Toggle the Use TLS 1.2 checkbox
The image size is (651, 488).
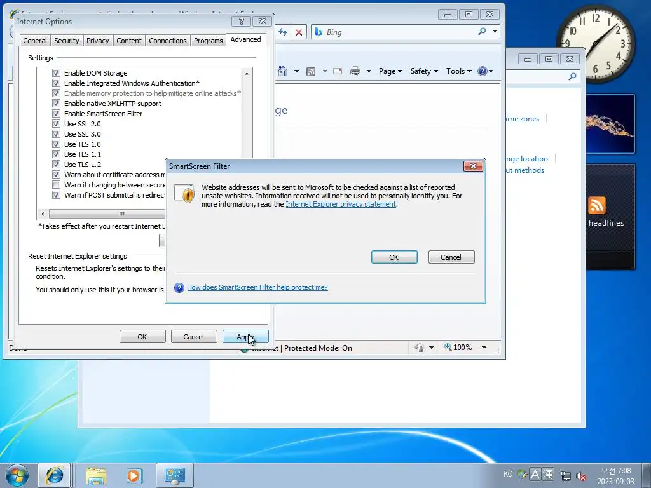point(56,165)
